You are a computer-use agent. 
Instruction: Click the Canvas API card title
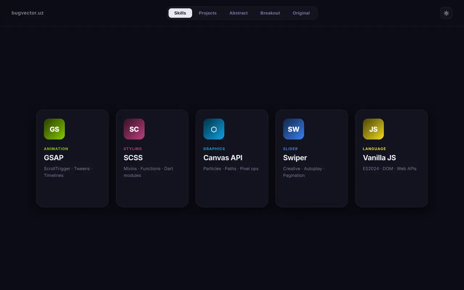click(223, 158)
